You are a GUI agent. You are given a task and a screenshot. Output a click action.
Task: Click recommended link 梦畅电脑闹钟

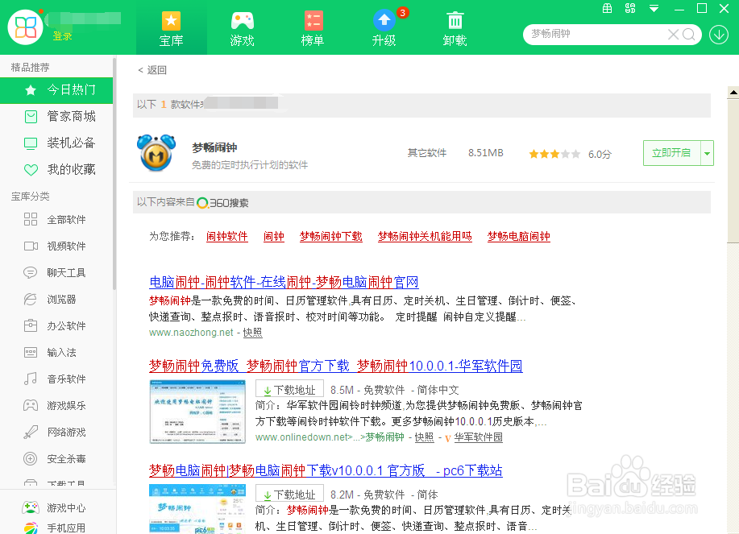click(518, 236)
